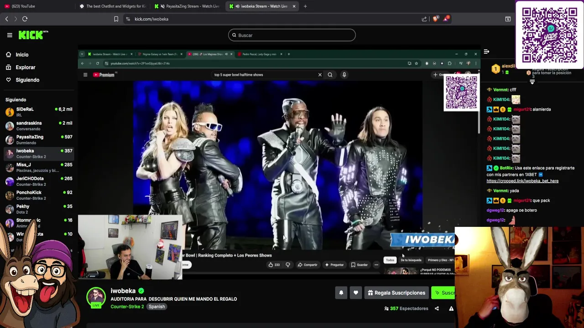Click the YouTube voice search microphone
The image size is (584, 328).
344,75
